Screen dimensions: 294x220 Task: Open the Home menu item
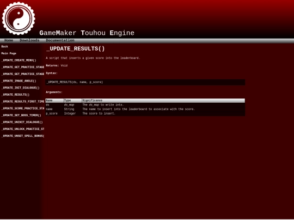tap(9, 40)
